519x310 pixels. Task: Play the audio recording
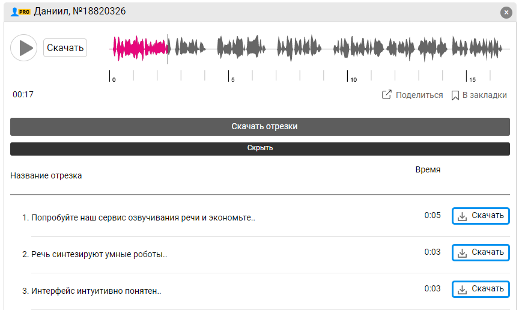pyautogui.click(x=24, y=47)
